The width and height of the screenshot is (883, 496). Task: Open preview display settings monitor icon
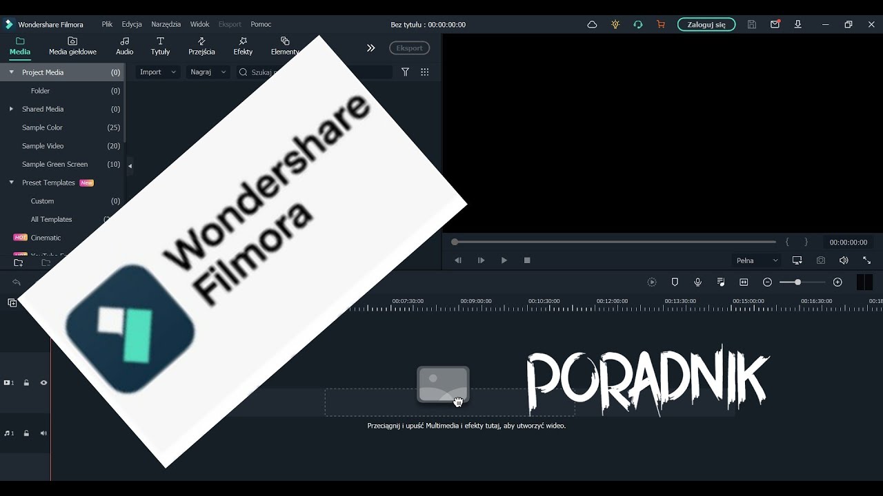pyautogui.click(x=797, y=260)
